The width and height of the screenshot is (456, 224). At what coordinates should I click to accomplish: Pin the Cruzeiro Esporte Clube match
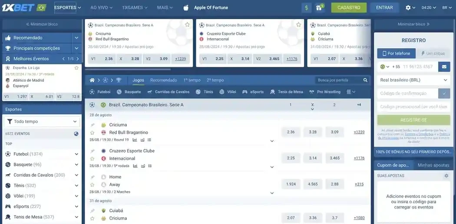click(x=93, y=151)
